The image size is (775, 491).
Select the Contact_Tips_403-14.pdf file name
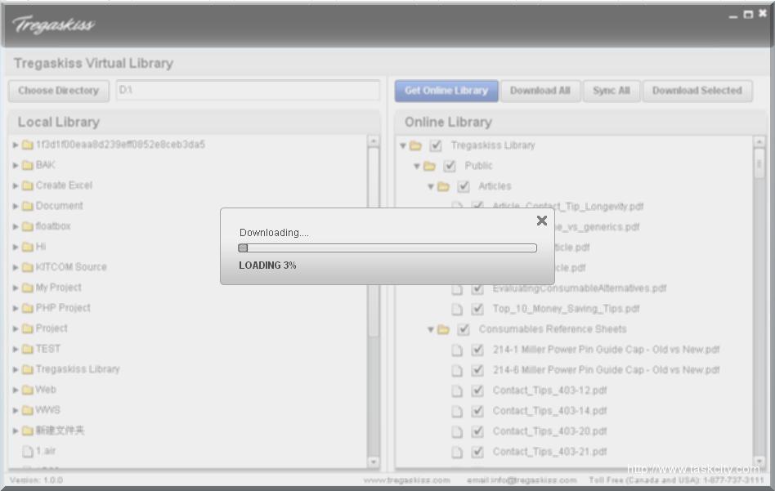[549, 411]
